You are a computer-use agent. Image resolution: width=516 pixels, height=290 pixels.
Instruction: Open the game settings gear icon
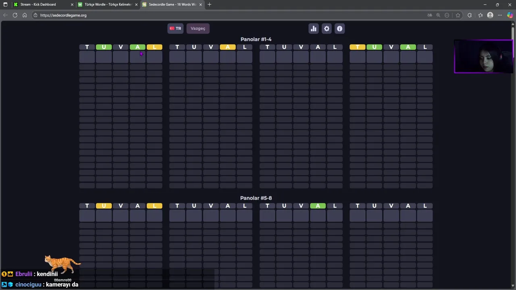tap(327, 29)
